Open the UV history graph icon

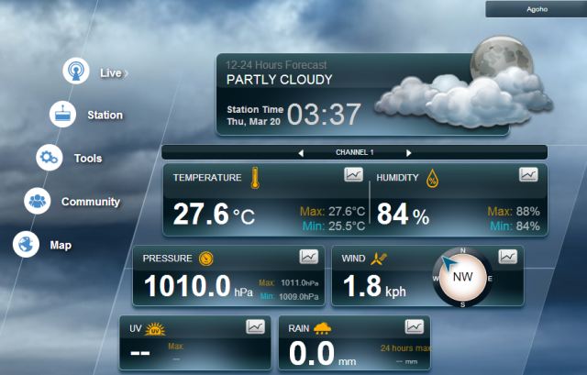tap(255, 326)
